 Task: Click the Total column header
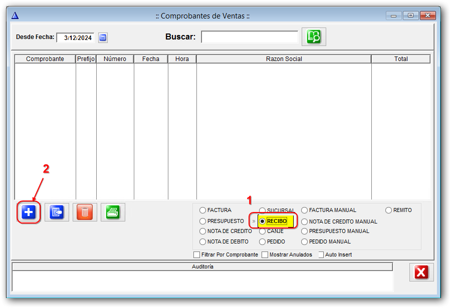point(400,59)
